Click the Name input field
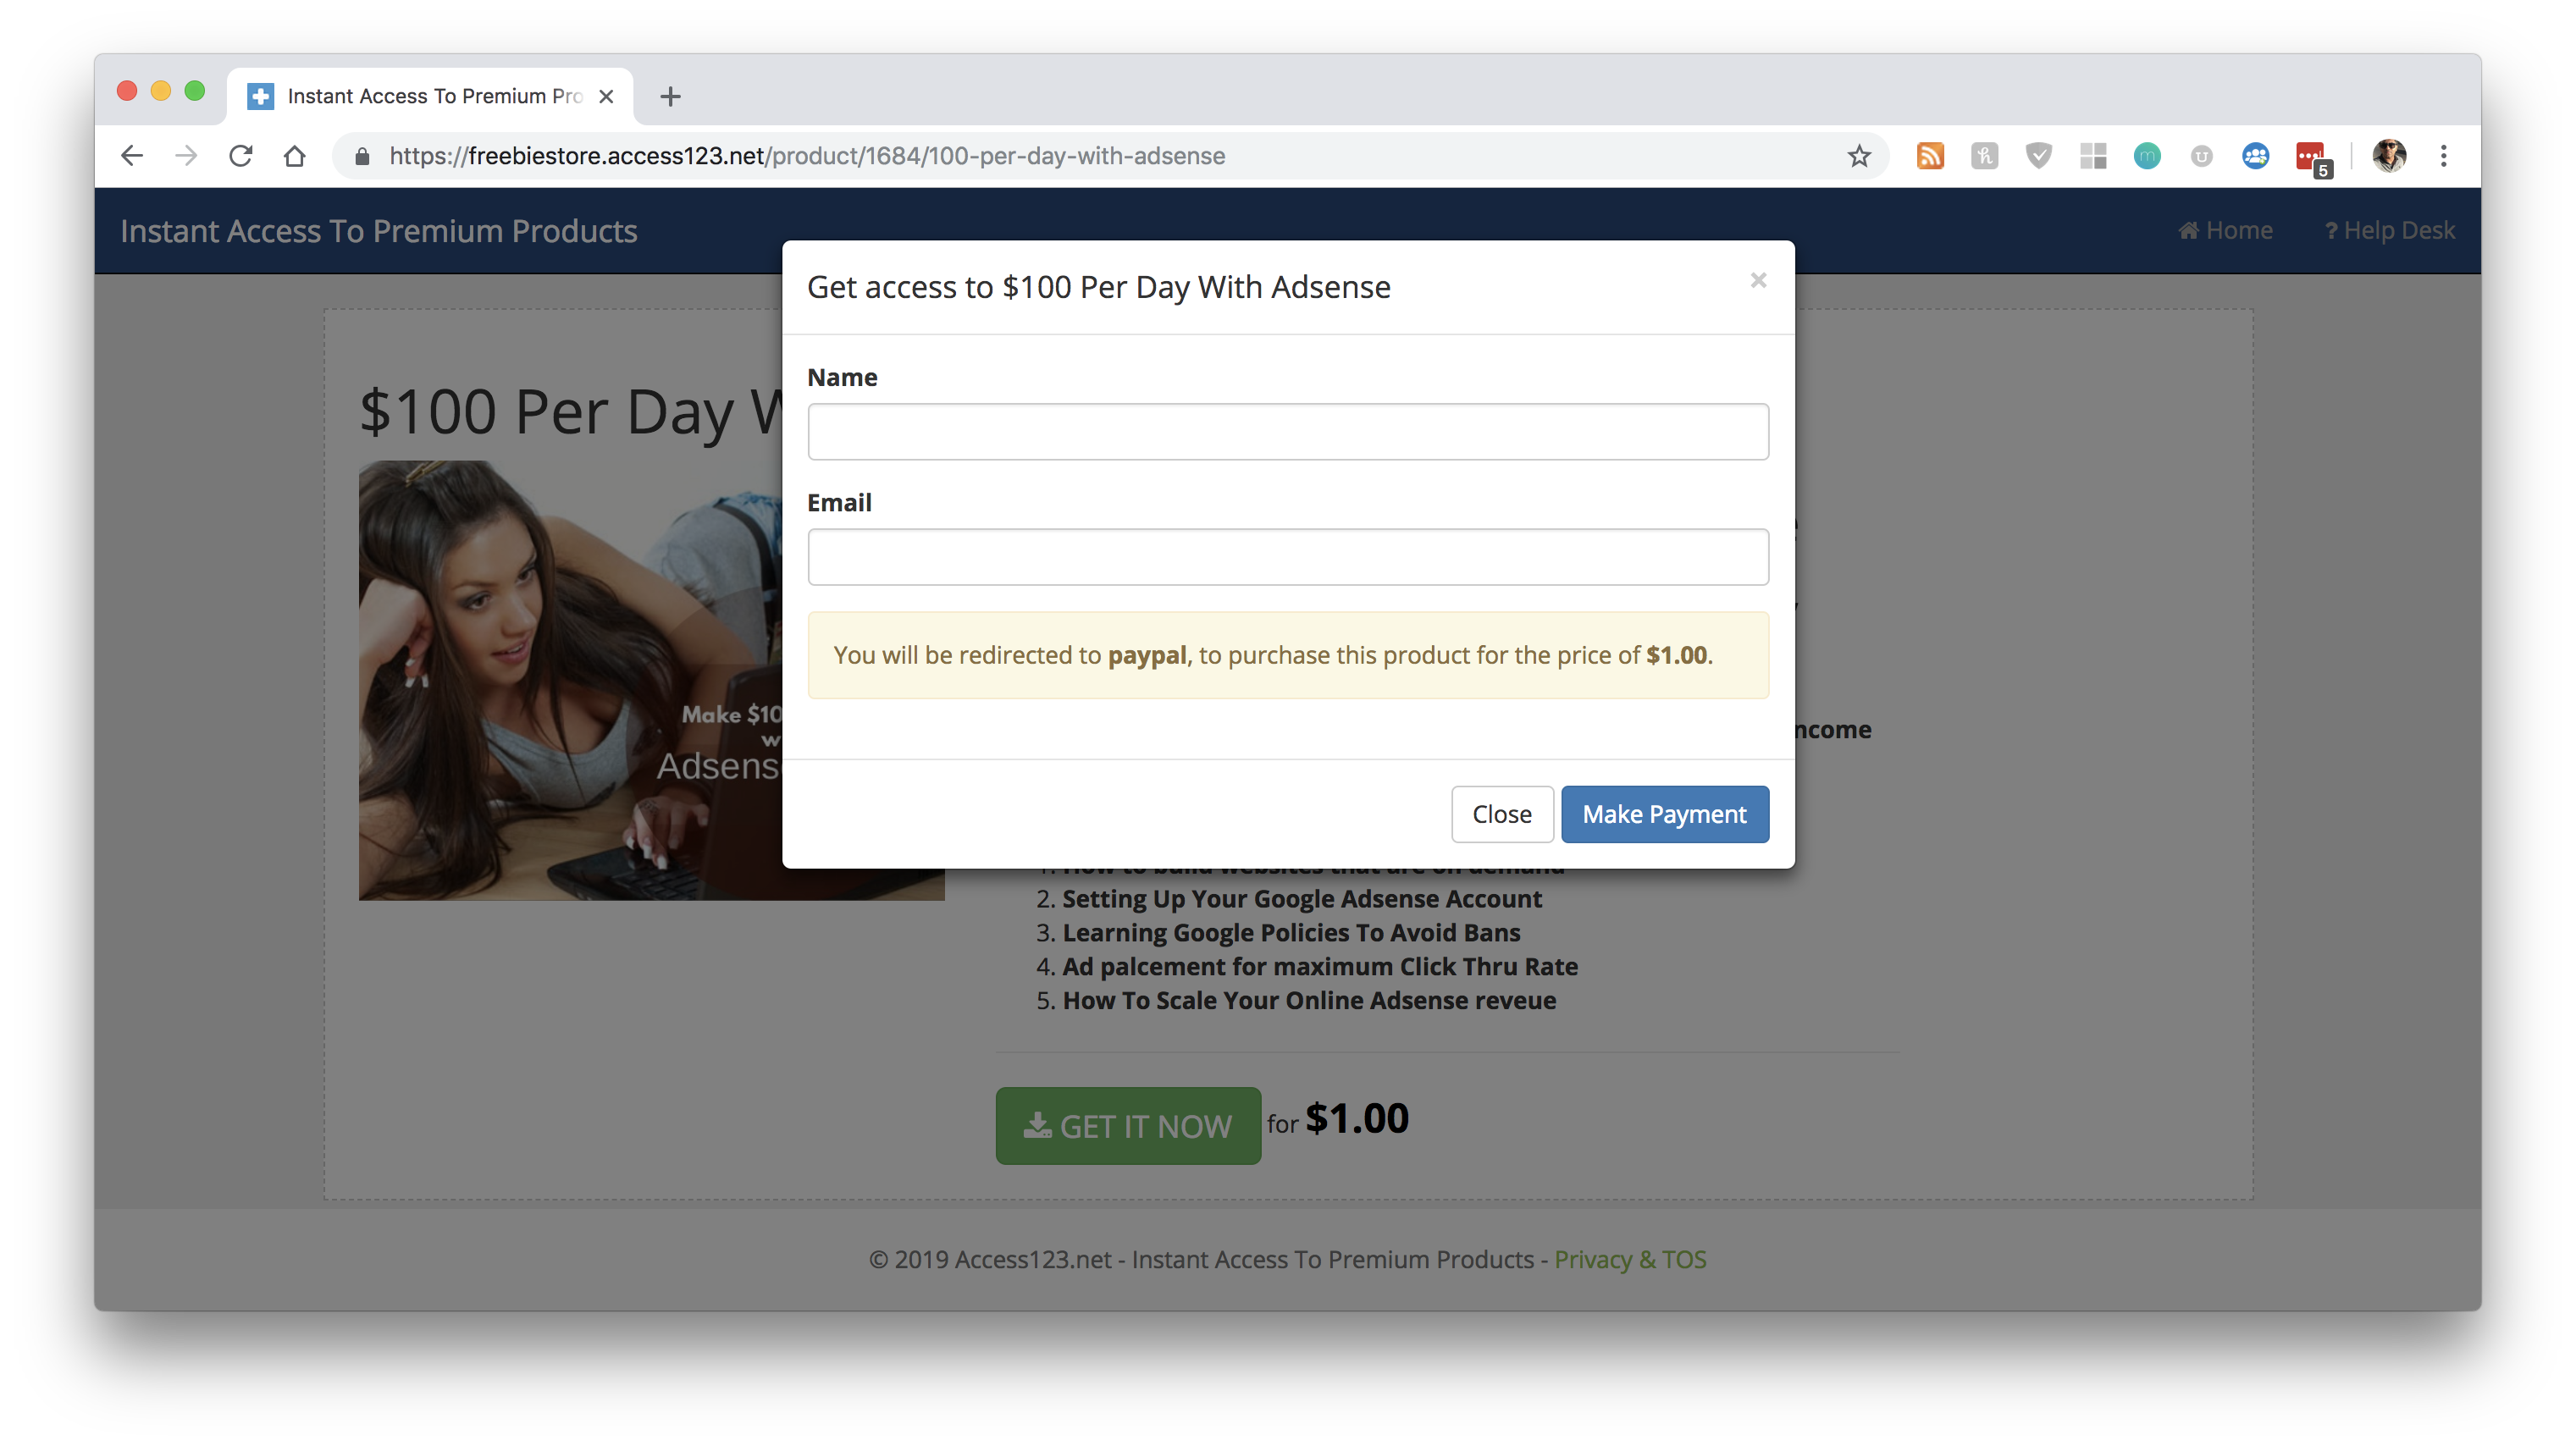Image resolution: width=2576 pixels, height=1446 pixels. [1288, 432]
